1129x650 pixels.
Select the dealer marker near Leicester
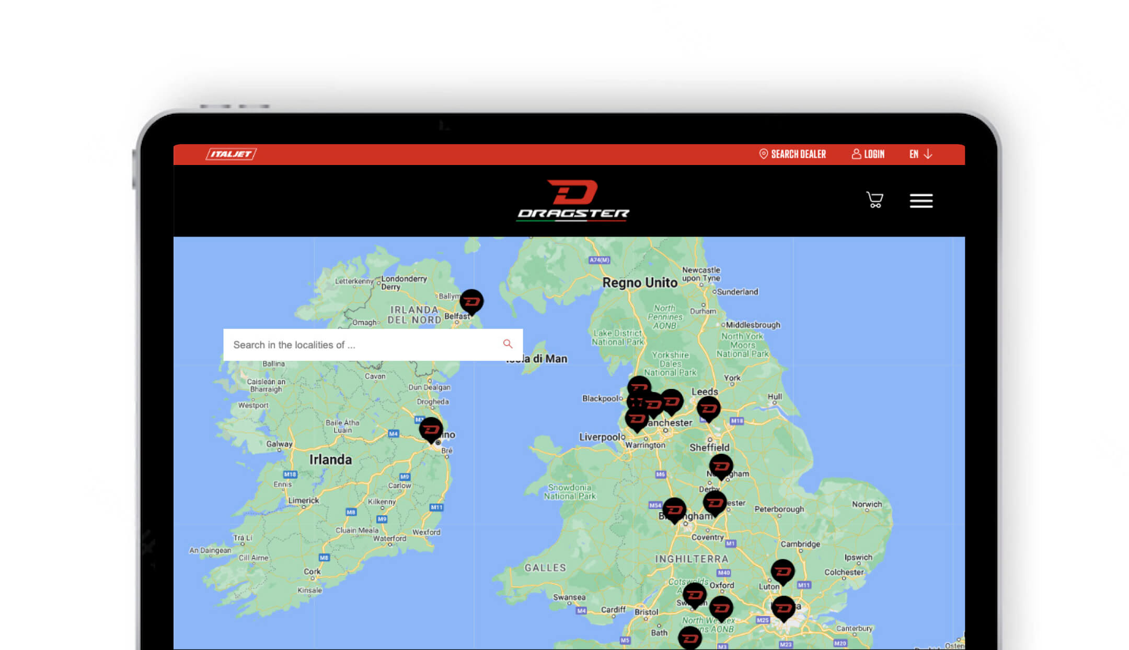pos(715,503)
